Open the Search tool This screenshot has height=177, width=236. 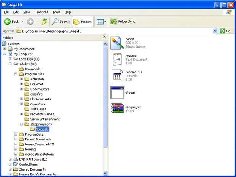pyautogui.click(x=61, y=22)
